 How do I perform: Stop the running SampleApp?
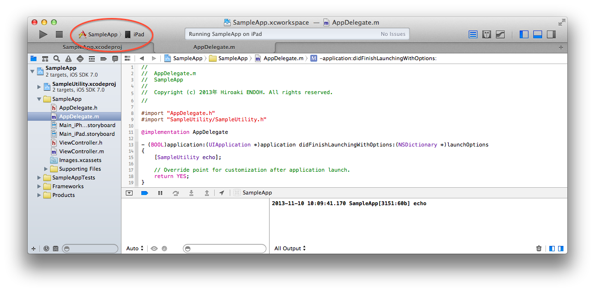[59, 34]
